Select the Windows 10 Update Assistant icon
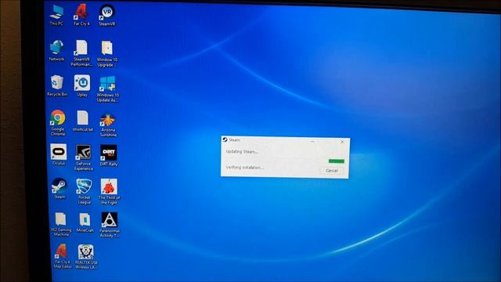Screen dimensions: 501x282 pyautogui.click(x=108, y=89)
